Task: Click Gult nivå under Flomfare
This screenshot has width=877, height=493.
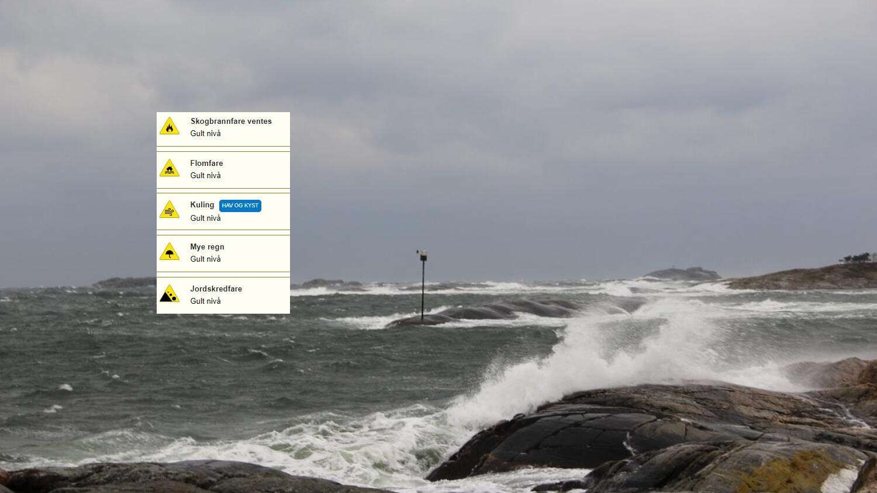Action: click(205, 176)
